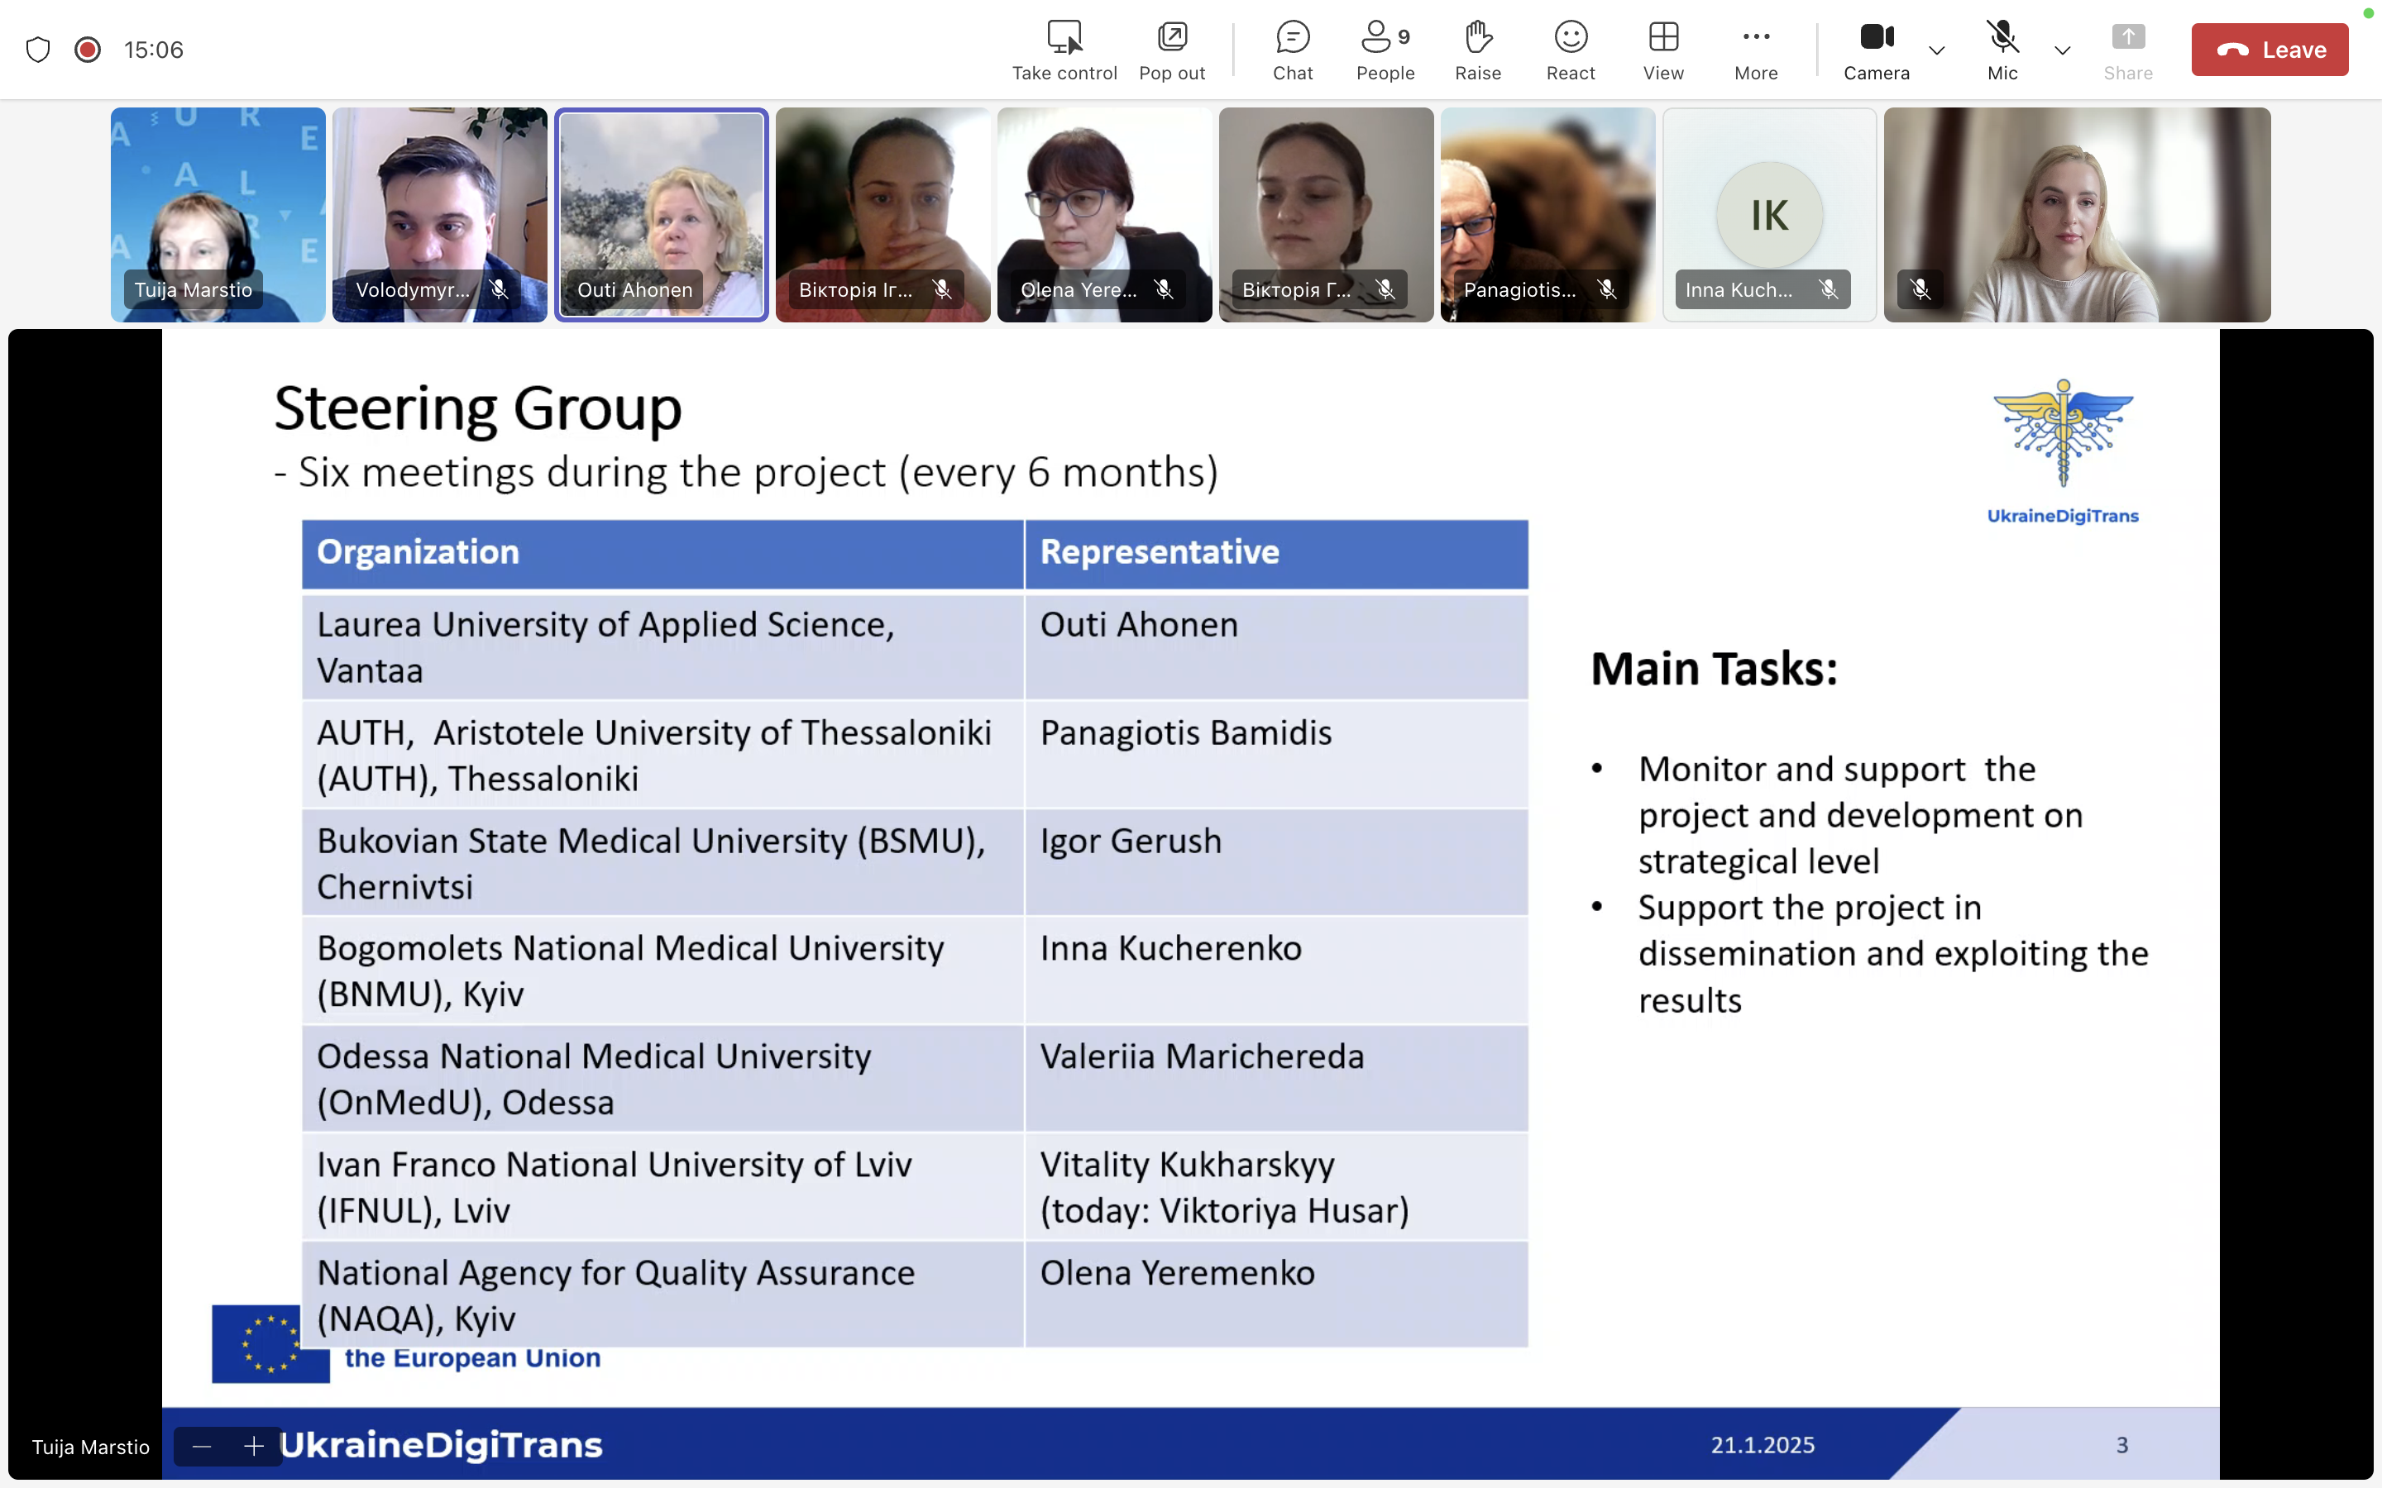The height and width of the screenshot is (1488, 2382).
Task: Select Tuija Marstio's video tile
Action: 218,215
